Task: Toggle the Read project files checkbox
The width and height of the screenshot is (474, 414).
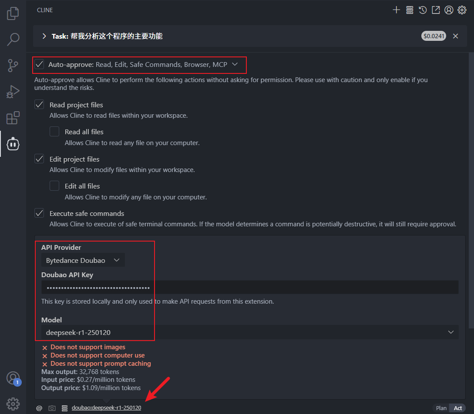Action: (40, 105)
